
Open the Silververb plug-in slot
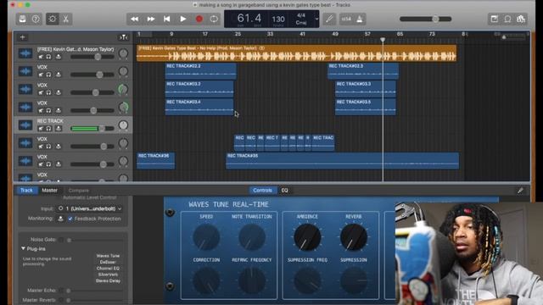[108, 274]
